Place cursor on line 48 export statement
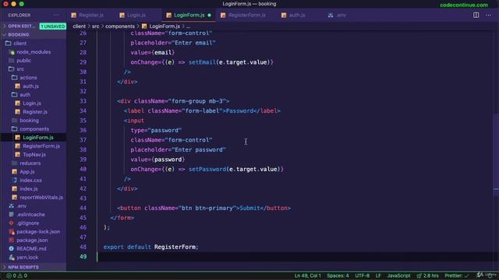 pos(150,247)
